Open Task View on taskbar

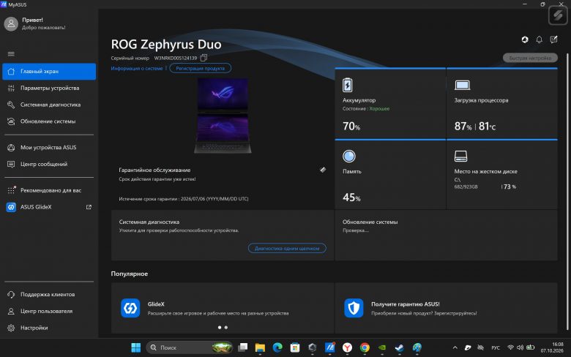point(242,348)
